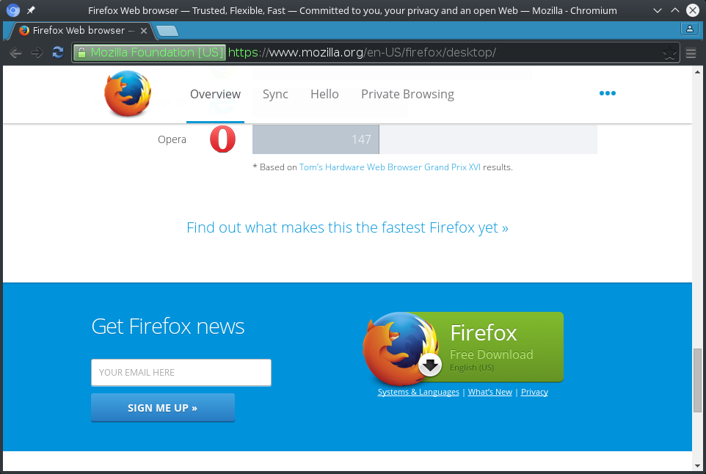The height and width of the screenshot is (474, 706).
Task: Focus the YOUR EMAIL HERE field
Action: pyautogui.click(x=181, y=372)
